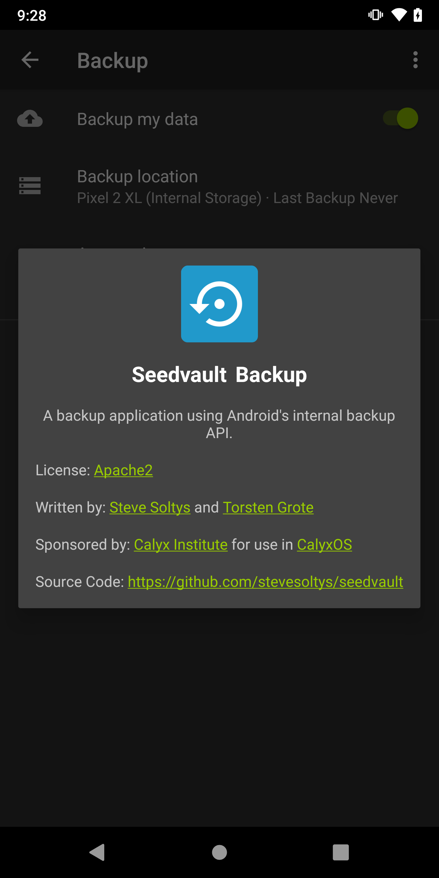
Task: Click the Seedvault Backup app icon
Action: [x=219, y=304]
